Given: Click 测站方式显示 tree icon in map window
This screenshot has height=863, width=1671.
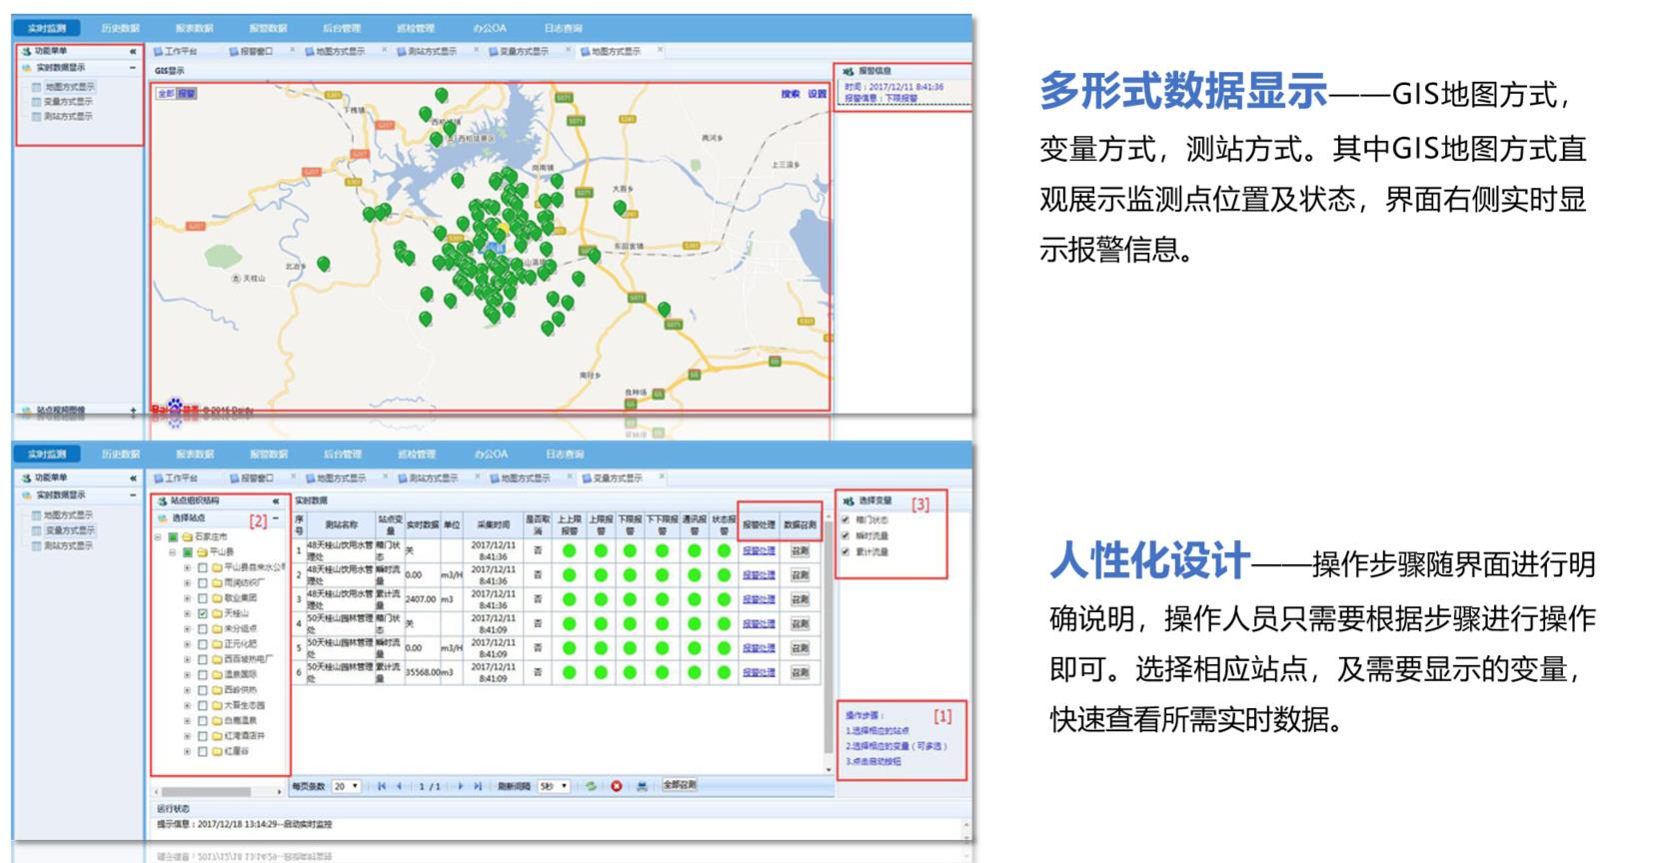Looking at the screenshot, I should (x=37, y=117).
